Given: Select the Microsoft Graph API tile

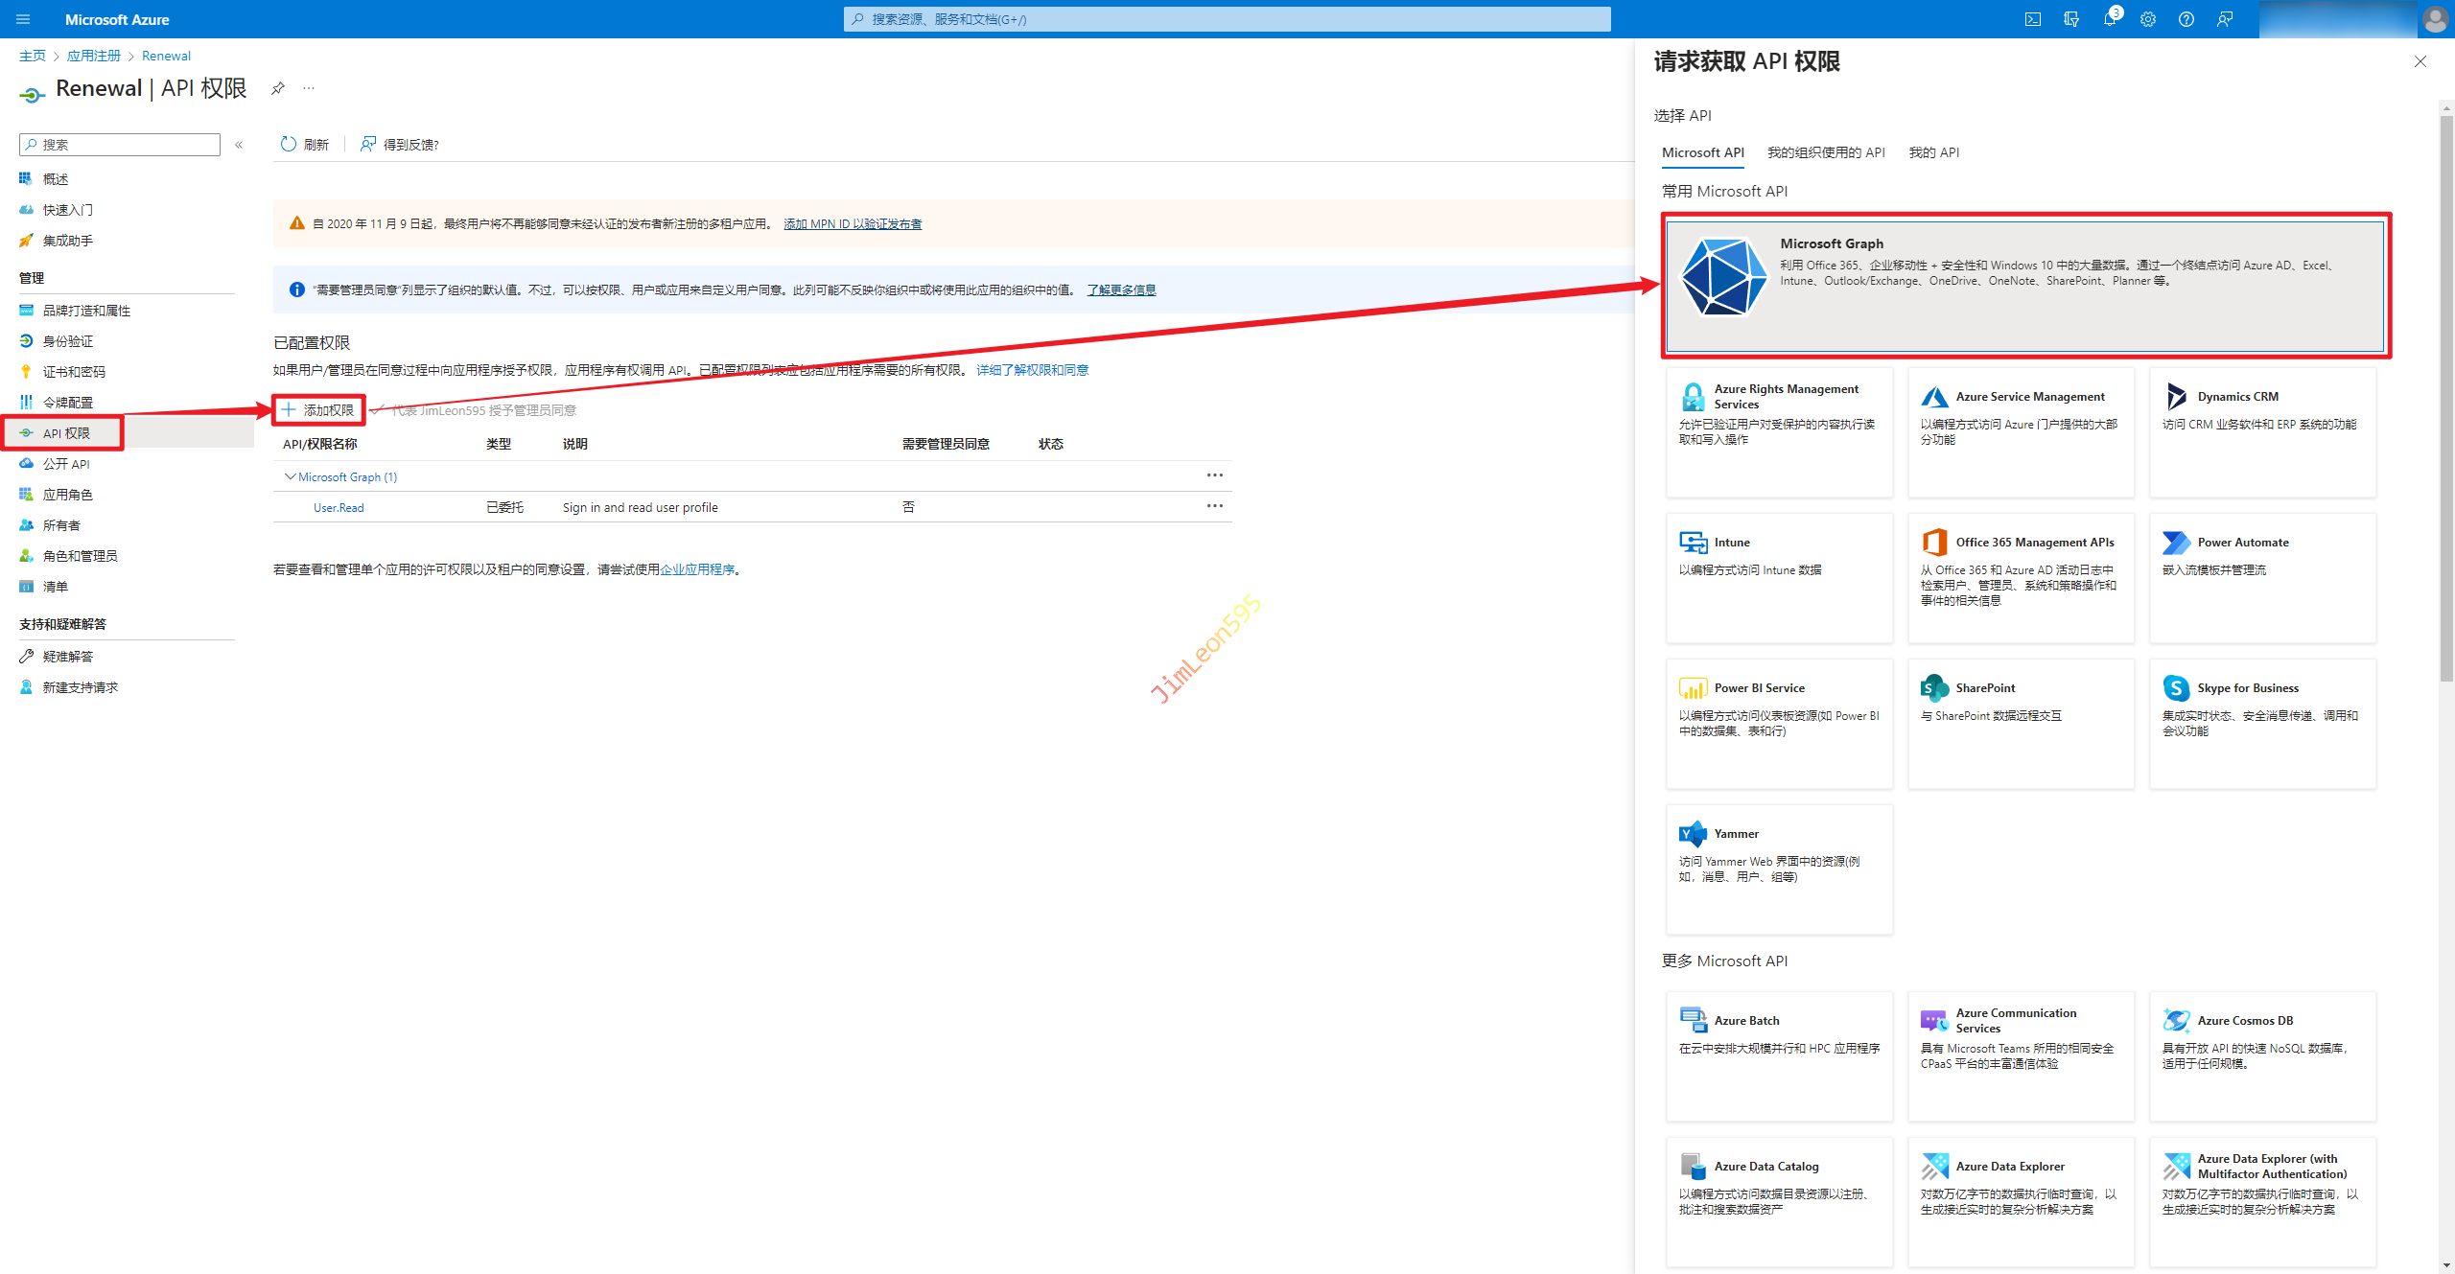Looking at the screenshot, I should (2024, 286).
